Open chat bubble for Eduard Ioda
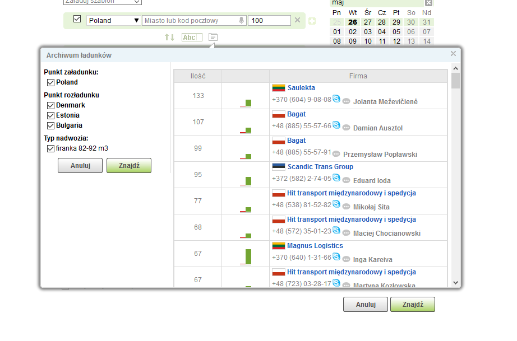 [x=346, y=180]
